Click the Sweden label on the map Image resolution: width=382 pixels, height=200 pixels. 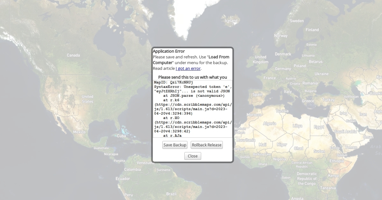pyautogui.click(x=297, y=21)
